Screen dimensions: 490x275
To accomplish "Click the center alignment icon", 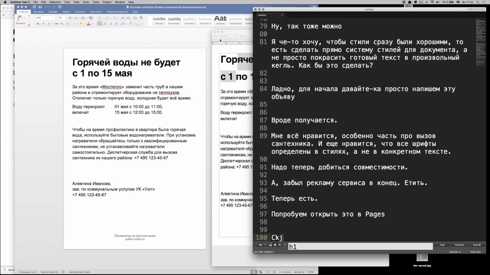I will (x=105, y=23).
